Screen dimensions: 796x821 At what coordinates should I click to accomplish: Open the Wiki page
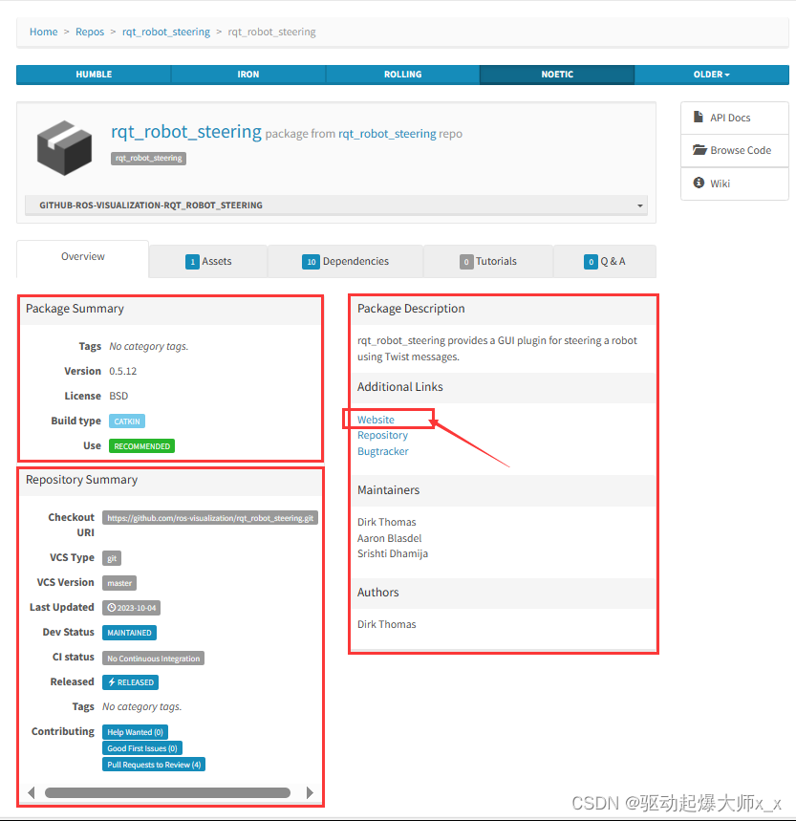734,184
